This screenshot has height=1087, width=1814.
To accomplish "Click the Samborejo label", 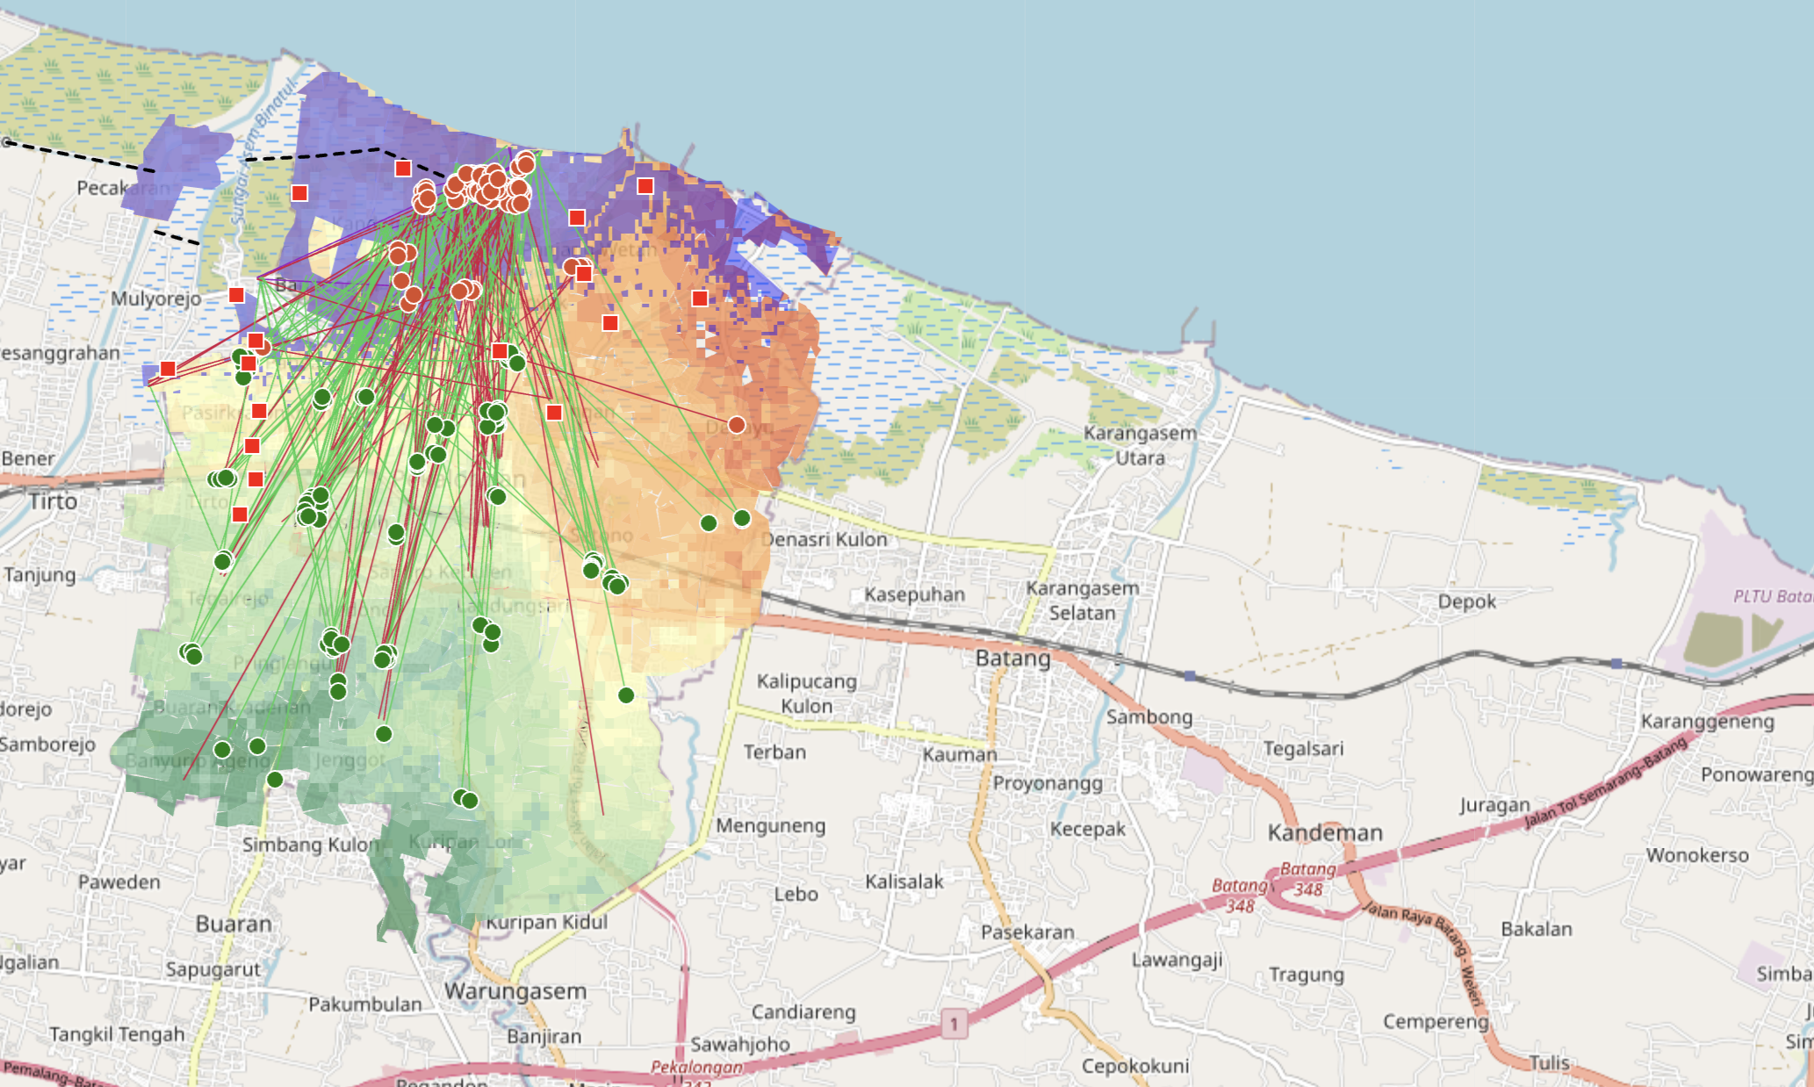I will pos(47,745).
